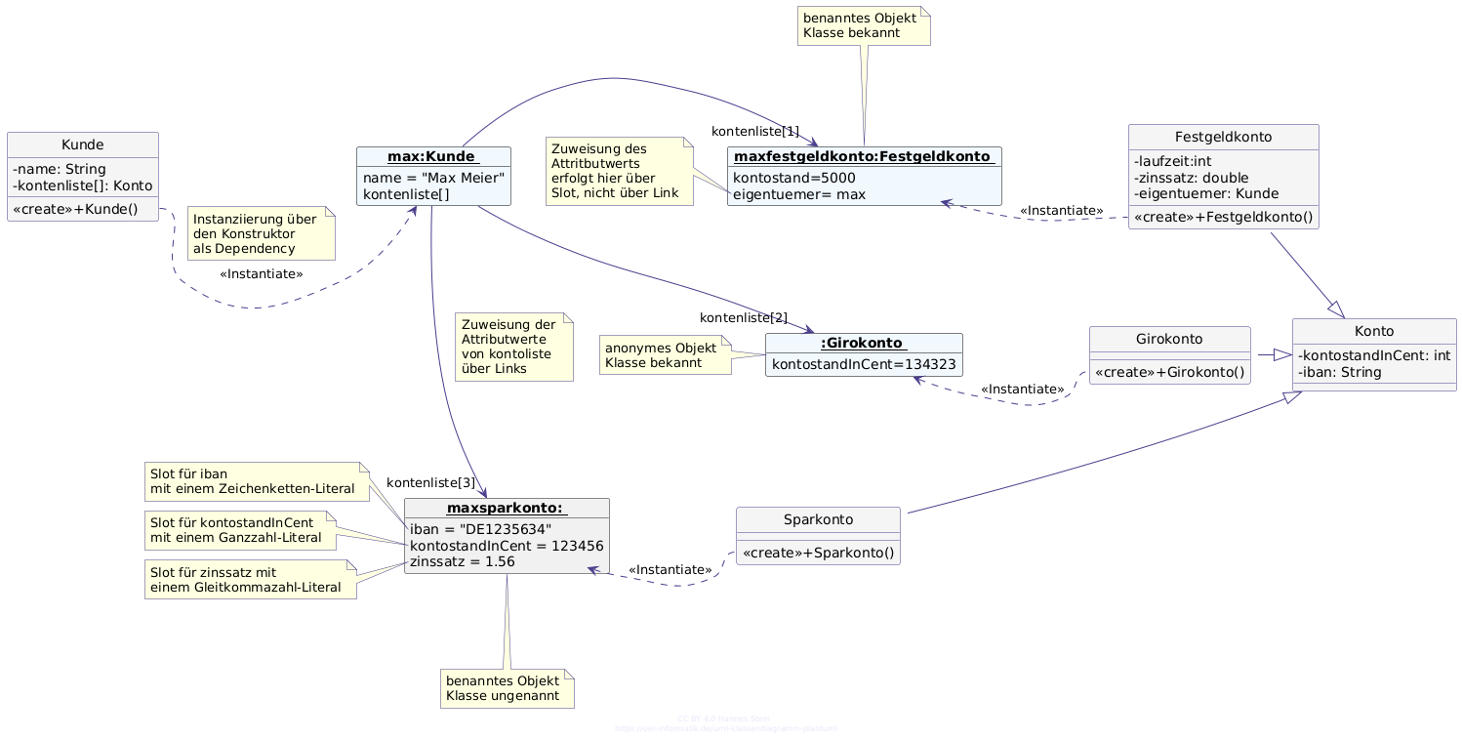Select the "eigentuemer= max" slot
This screenshot has height=740, width=1462.
tap(799, 194)
